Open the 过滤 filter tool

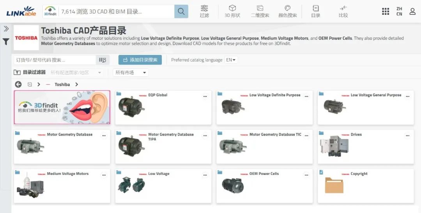click(x=204, y=12)
